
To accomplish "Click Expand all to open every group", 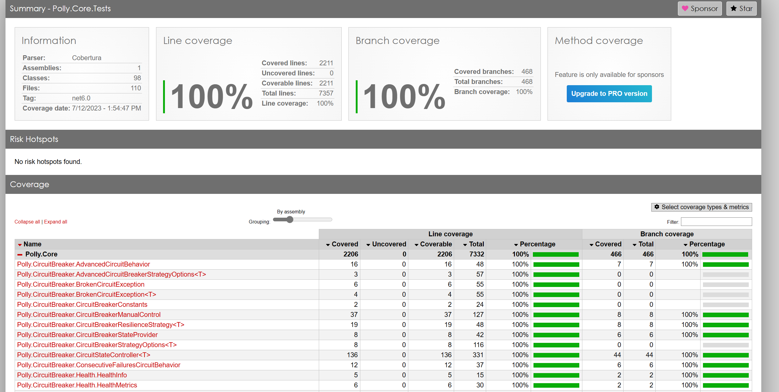I will click(x=56, y=222).
